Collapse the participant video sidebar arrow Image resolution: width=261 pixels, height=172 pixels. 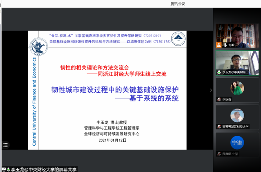[211, 90]
